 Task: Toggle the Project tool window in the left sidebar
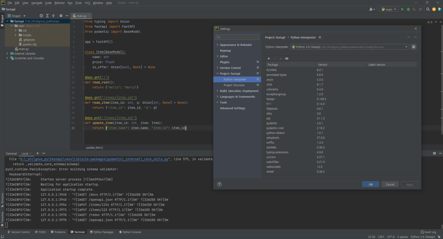[2, 21]
